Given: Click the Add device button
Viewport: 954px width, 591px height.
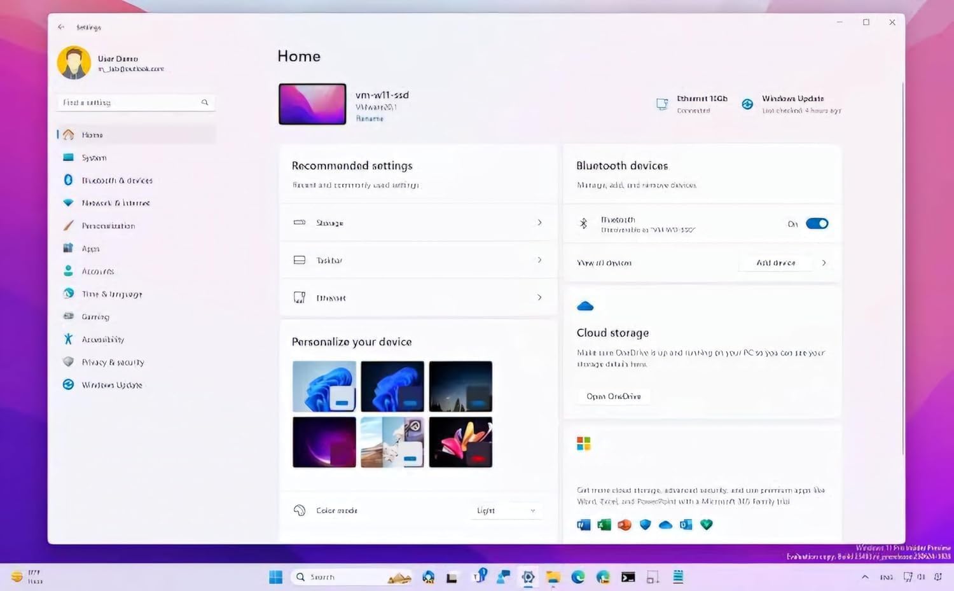Looking at the screenshot, I should 775,263.
